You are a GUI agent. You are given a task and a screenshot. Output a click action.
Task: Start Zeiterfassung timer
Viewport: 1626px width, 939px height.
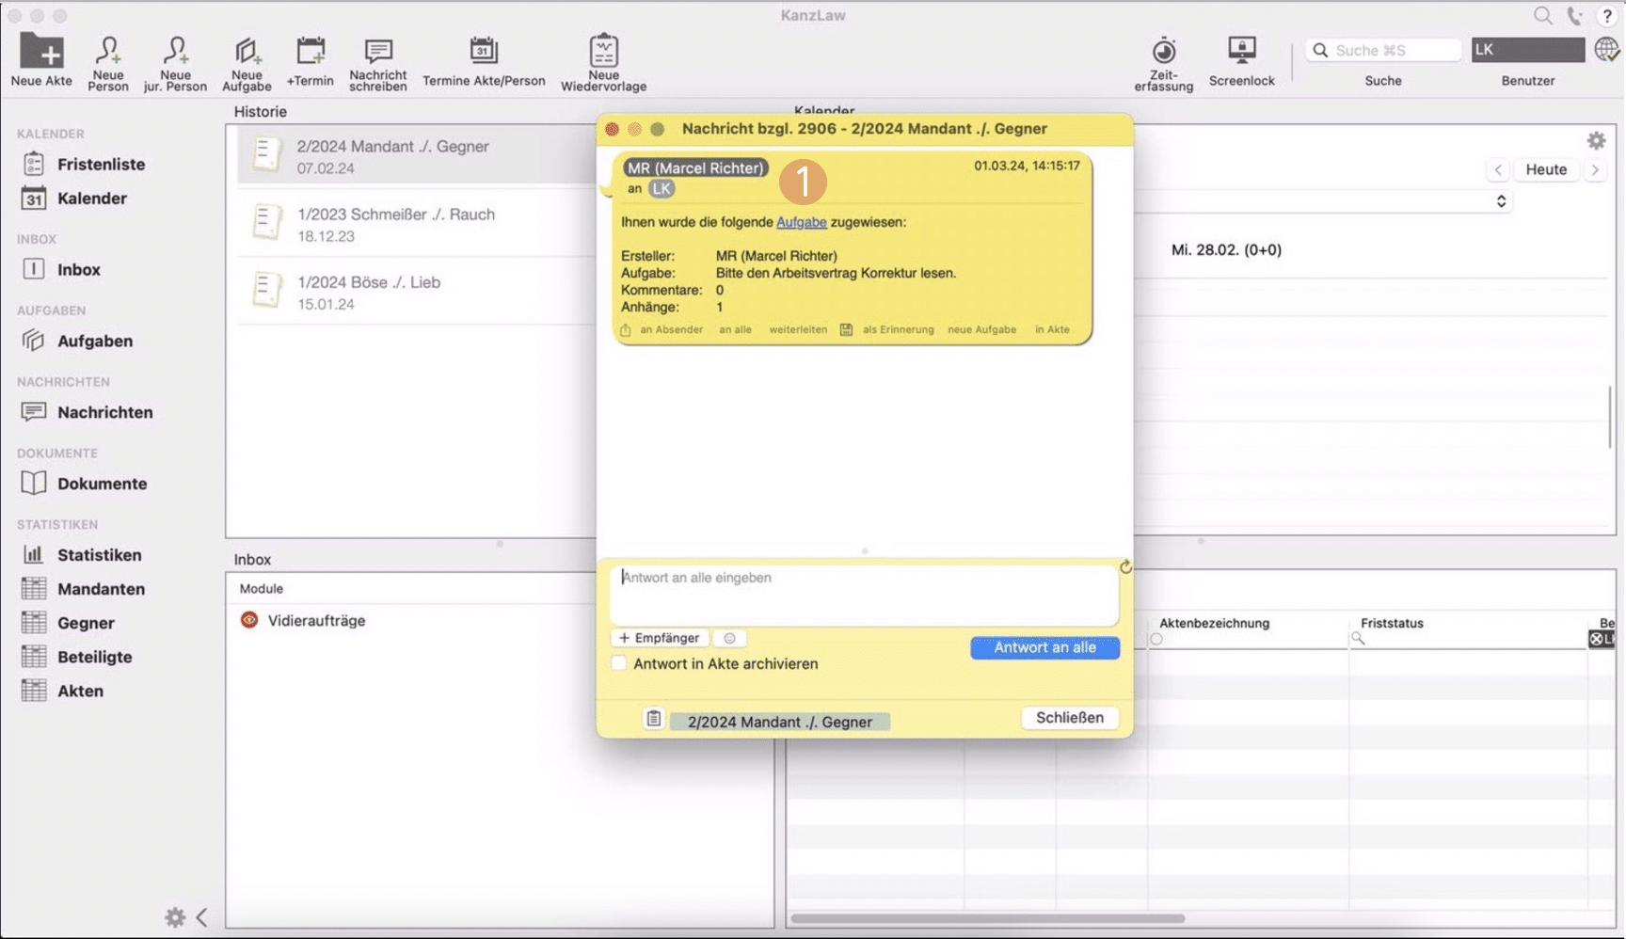tap(1164, 62)
